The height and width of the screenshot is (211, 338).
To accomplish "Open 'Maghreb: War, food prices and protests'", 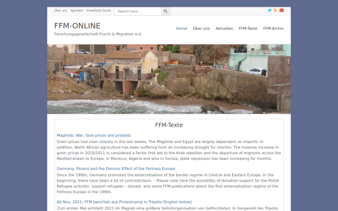I will click(x=94, y=136).
